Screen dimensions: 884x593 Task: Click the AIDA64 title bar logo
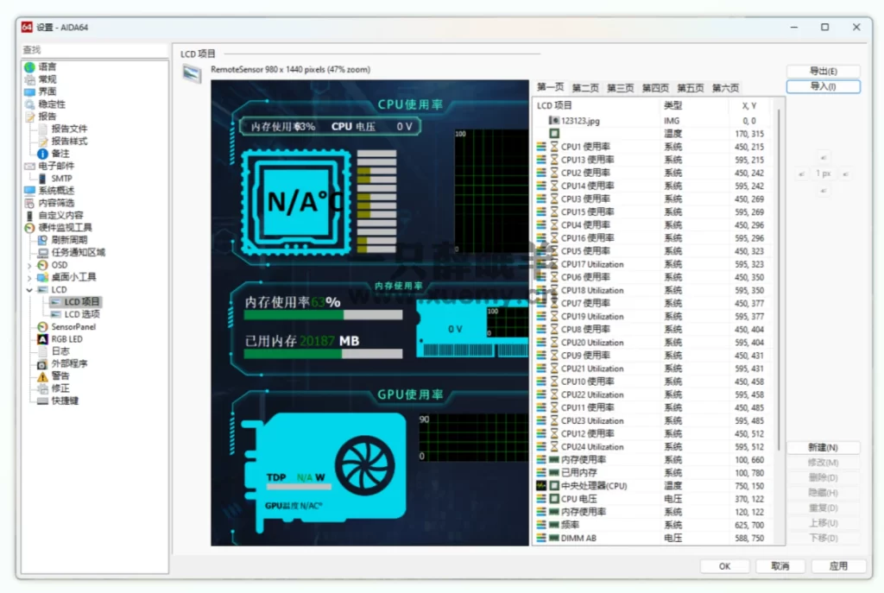point(27,27)
